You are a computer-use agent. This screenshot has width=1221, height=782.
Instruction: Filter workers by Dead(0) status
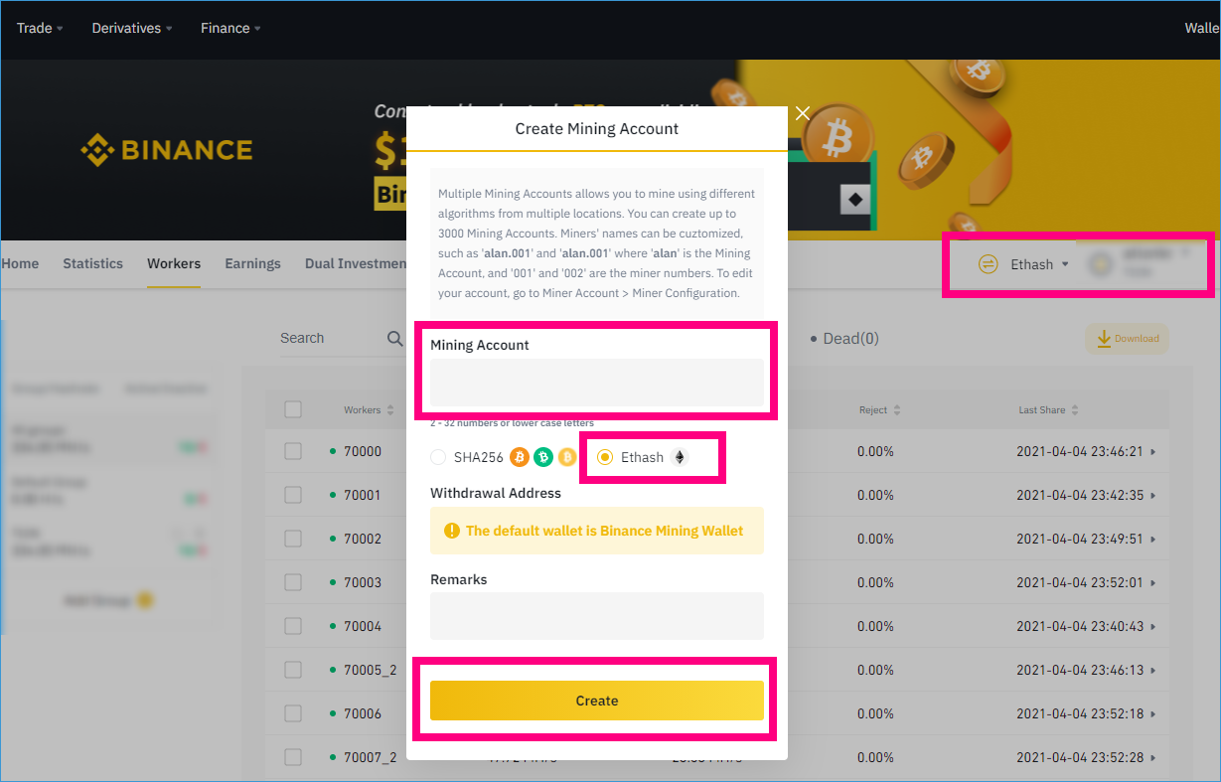[843, 339]
